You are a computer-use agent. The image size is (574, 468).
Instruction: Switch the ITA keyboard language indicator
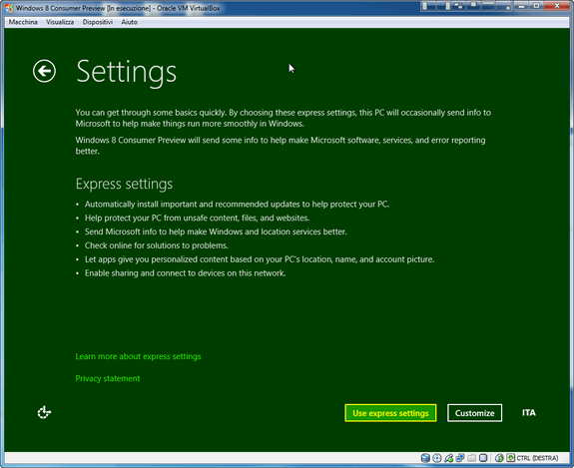click(x=529, y=413)
